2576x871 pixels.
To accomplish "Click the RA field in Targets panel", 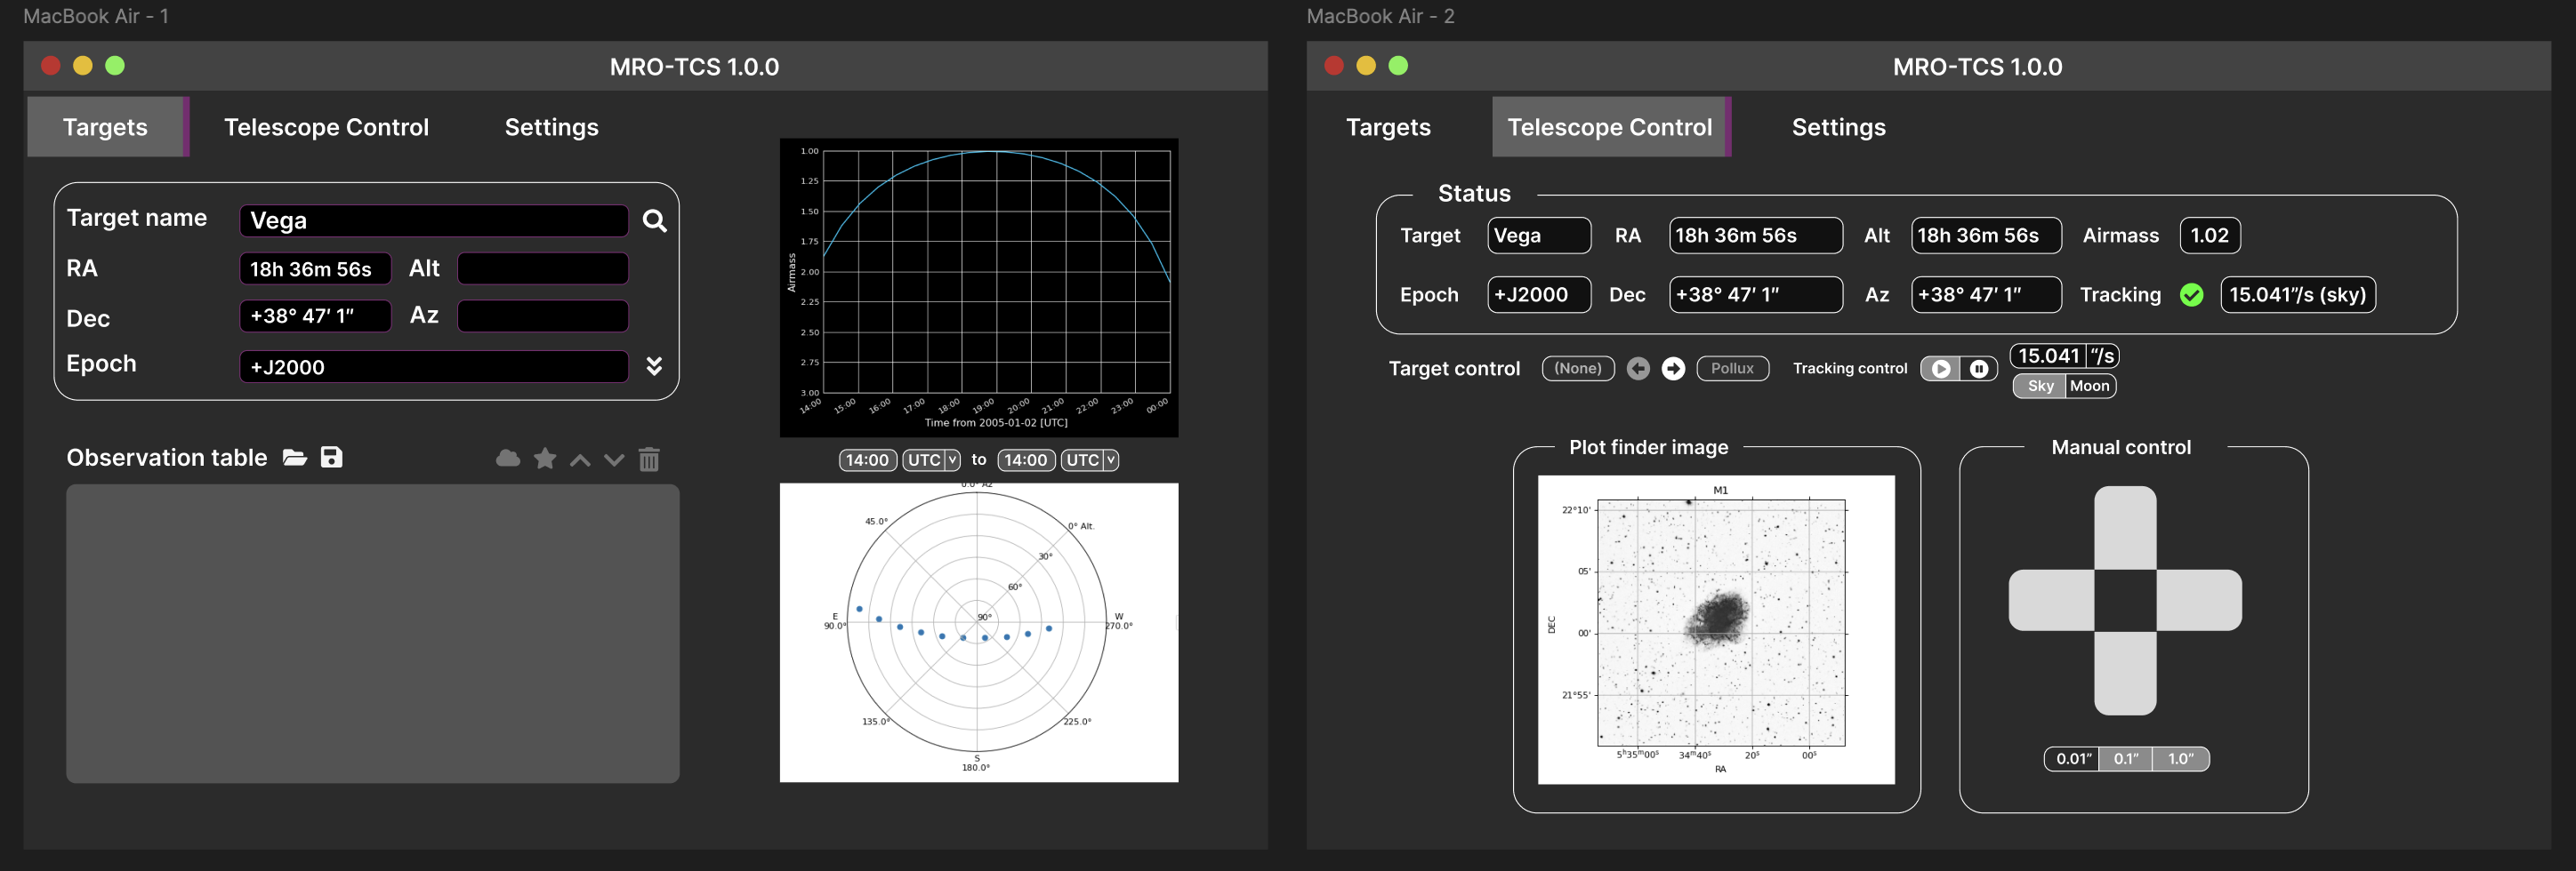I will tap(315, 268).
